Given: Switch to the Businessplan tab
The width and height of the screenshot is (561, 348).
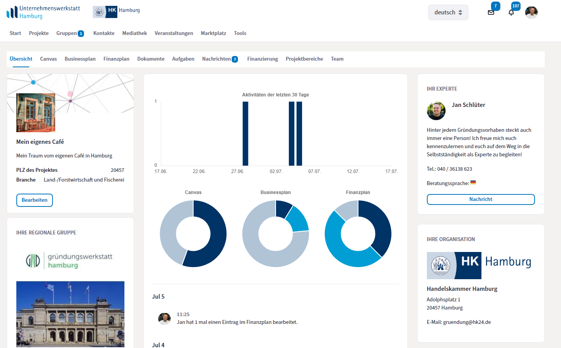Looking at the screenshot, I should 80,59.
